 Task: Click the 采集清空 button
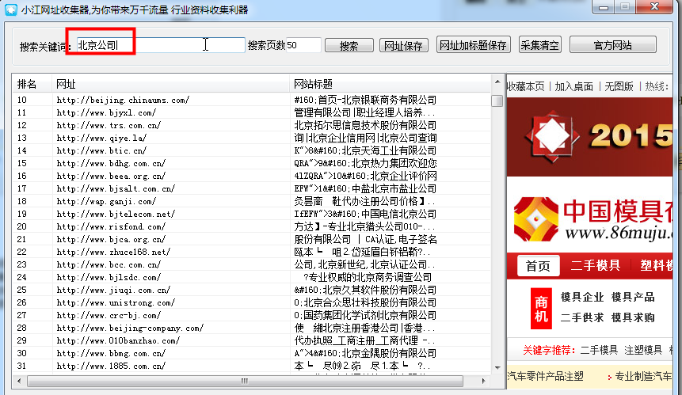coord(539,45)
